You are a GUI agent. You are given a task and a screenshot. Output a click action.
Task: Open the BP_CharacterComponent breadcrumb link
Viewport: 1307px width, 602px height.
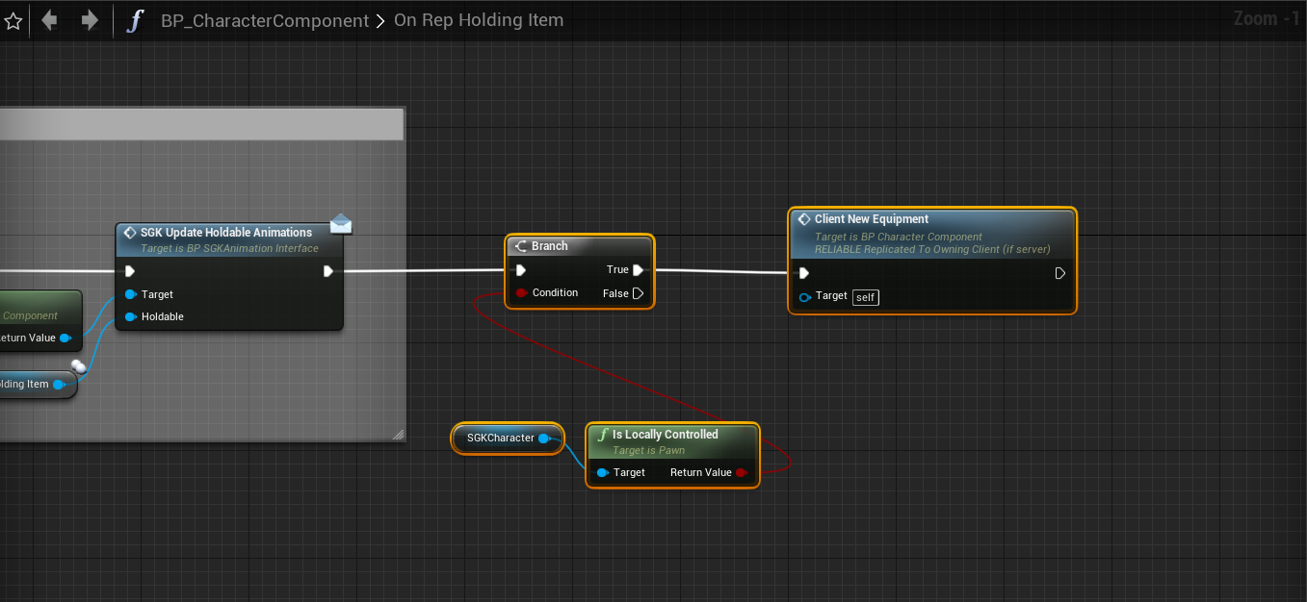[265, 20]
